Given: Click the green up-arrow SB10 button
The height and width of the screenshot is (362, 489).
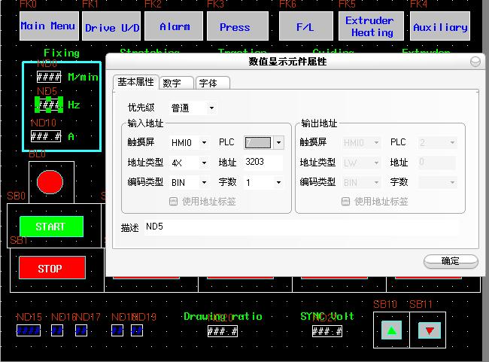Looking at the screenshot, I should coord(391,330).
